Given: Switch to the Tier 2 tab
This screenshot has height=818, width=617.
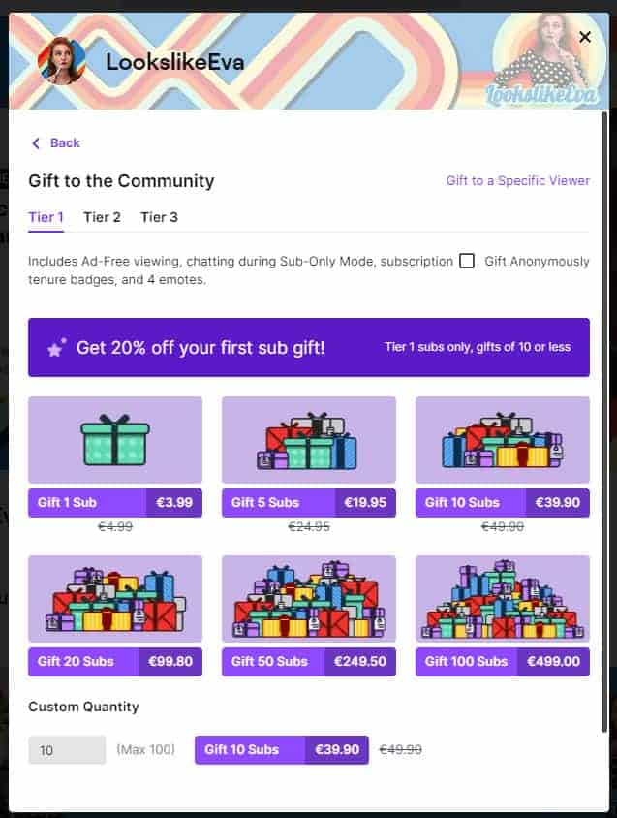Looking at the screenshot, I should 103,217.
